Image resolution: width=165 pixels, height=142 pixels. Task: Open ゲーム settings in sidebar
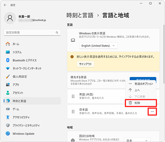tap(32, 109)
